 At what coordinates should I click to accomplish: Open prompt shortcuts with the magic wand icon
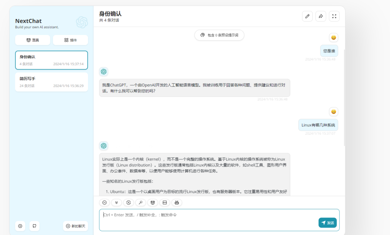click(141, 203)
